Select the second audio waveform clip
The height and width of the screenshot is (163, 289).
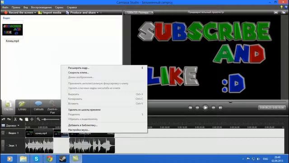pos(92,146)
